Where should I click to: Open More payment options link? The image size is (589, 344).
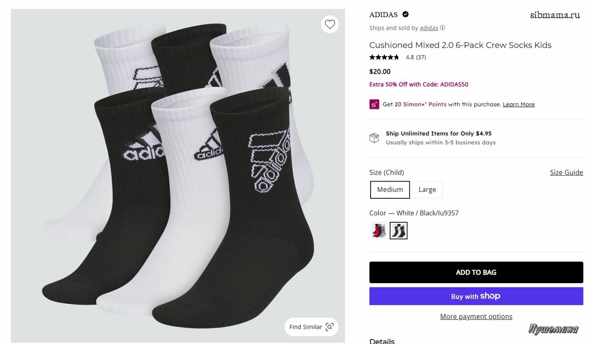coord(476,317)
